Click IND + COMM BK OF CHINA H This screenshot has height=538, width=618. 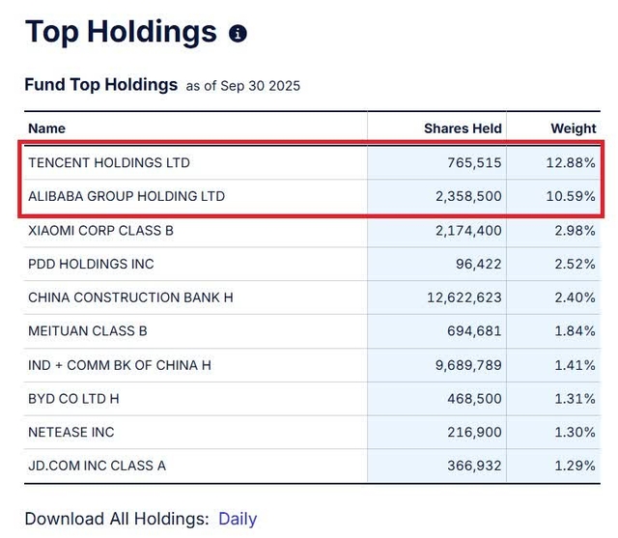pos(119,365)
